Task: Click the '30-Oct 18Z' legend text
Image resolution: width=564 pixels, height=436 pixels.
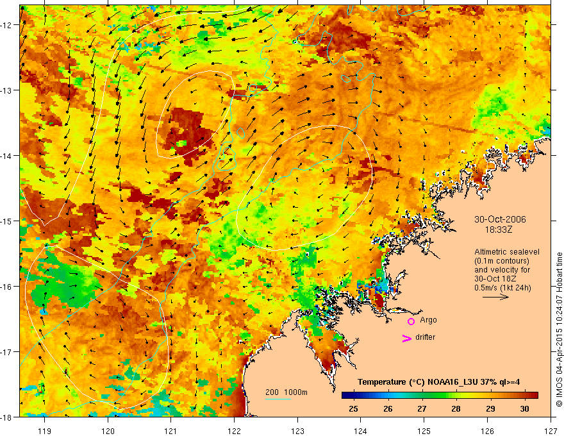Action: tap(495, 279)
